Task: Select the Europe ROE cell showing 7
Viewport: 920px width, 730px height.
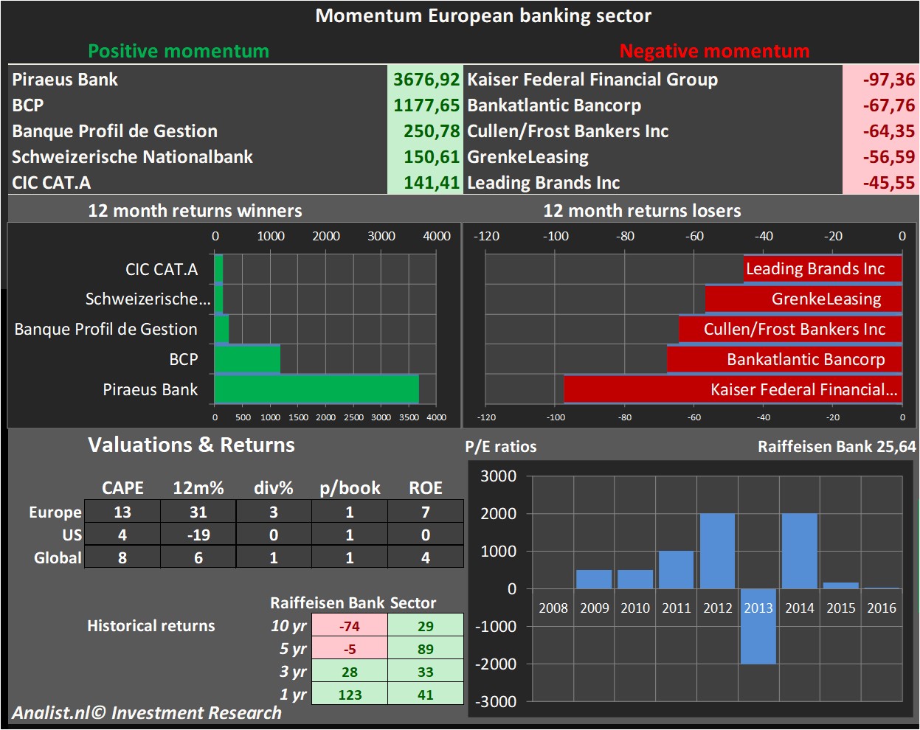Action: click(426, 512)
